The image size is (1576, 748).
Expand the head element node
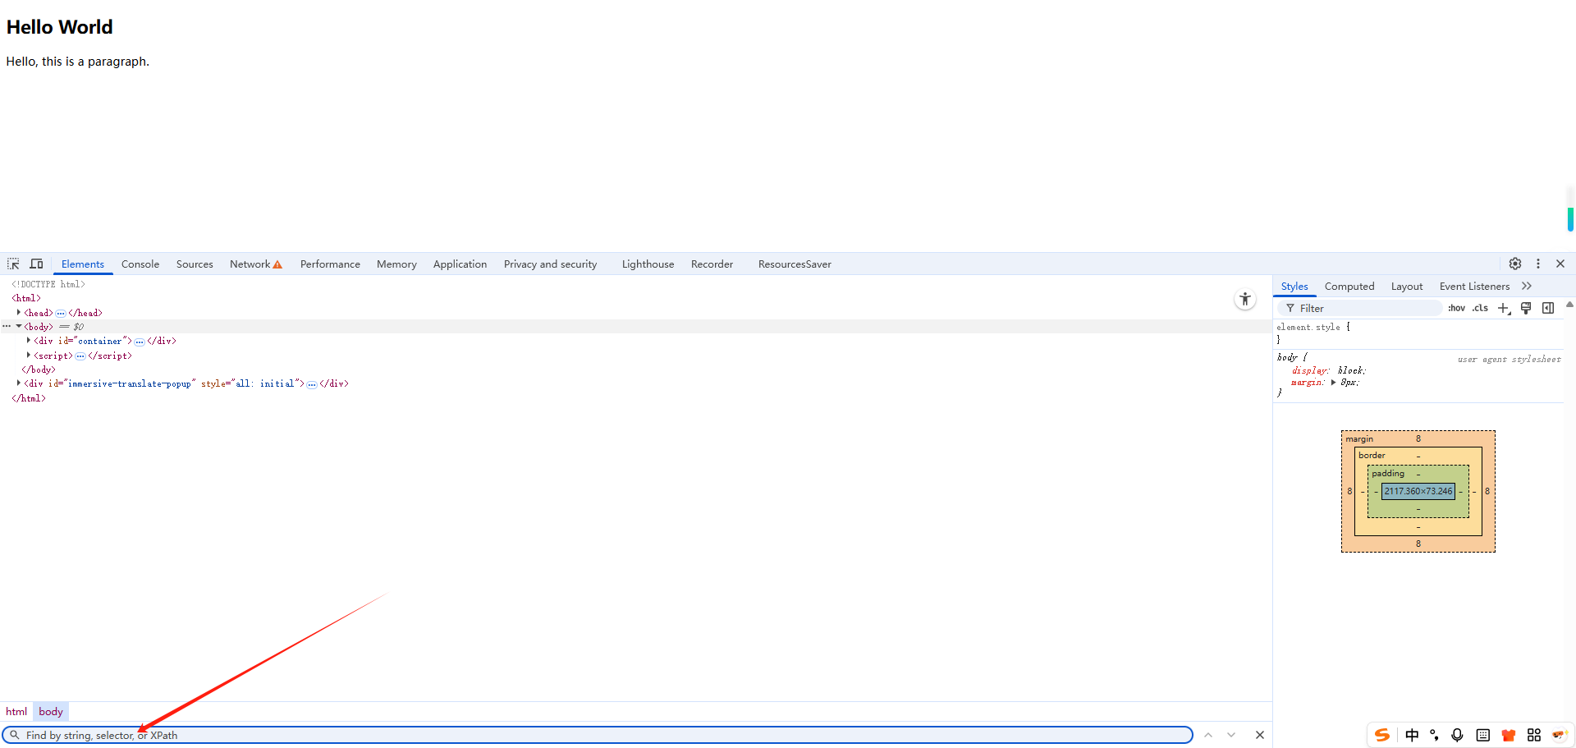(x=19, y=312)
